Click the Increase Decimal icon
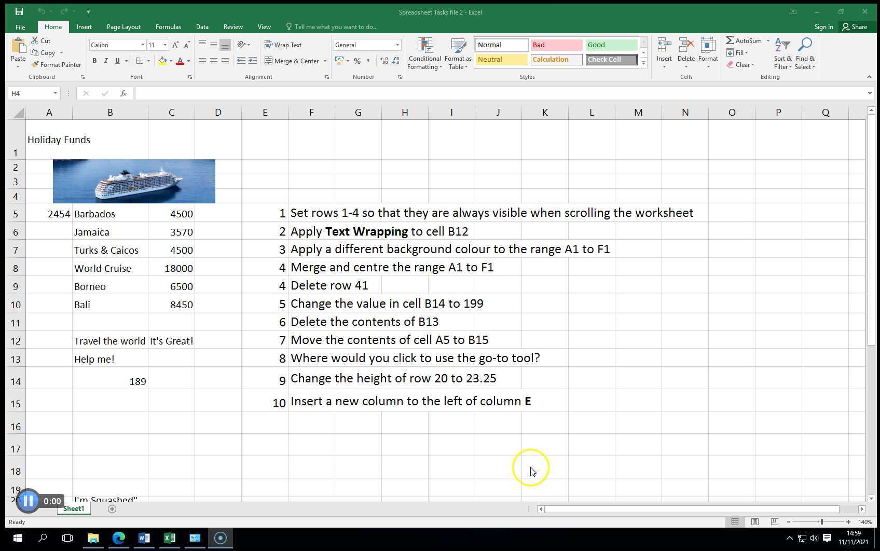This screenshot has height=551, width=880. [x=383, y=61]
